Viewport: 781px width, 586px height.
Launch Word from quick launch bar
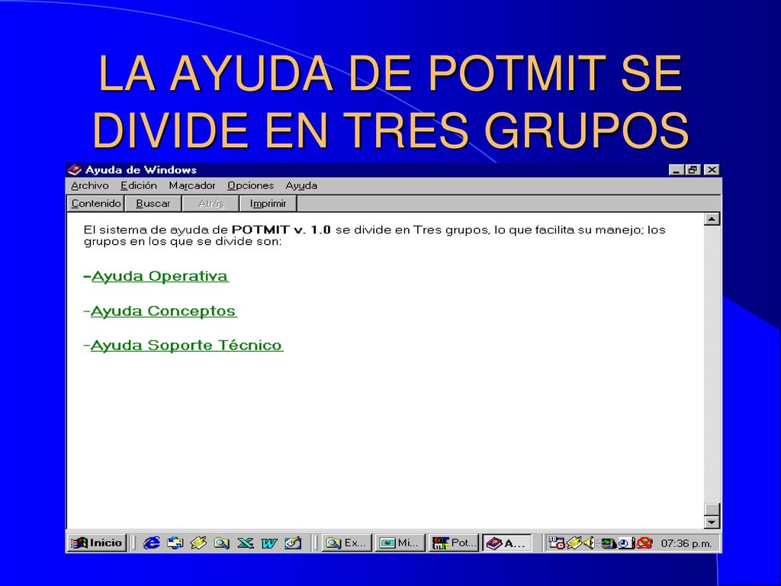(x=269, y=543)
